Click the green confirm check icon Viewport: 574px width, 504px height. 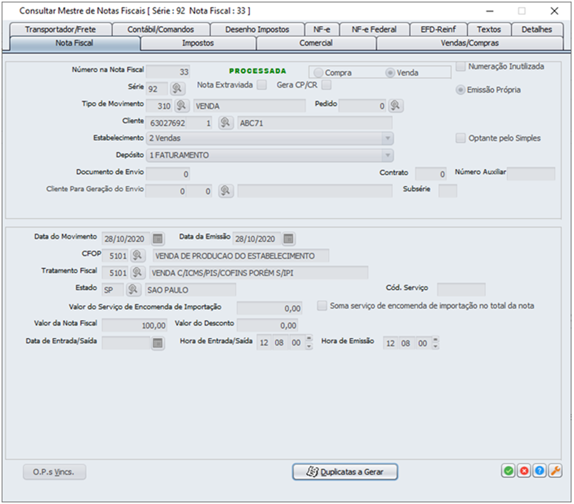pyautogui.click(x=508, y=471)
